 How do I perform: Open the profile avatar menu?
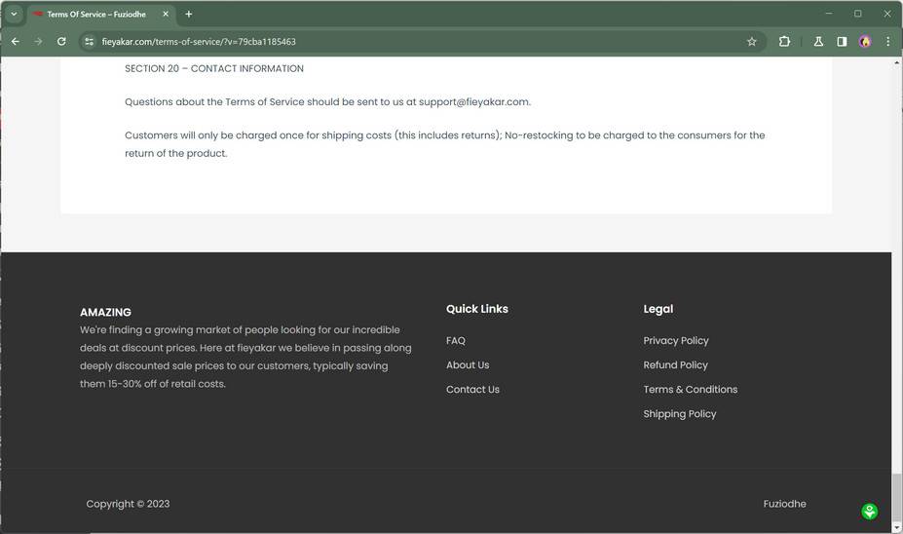click(x=865, y=42)
